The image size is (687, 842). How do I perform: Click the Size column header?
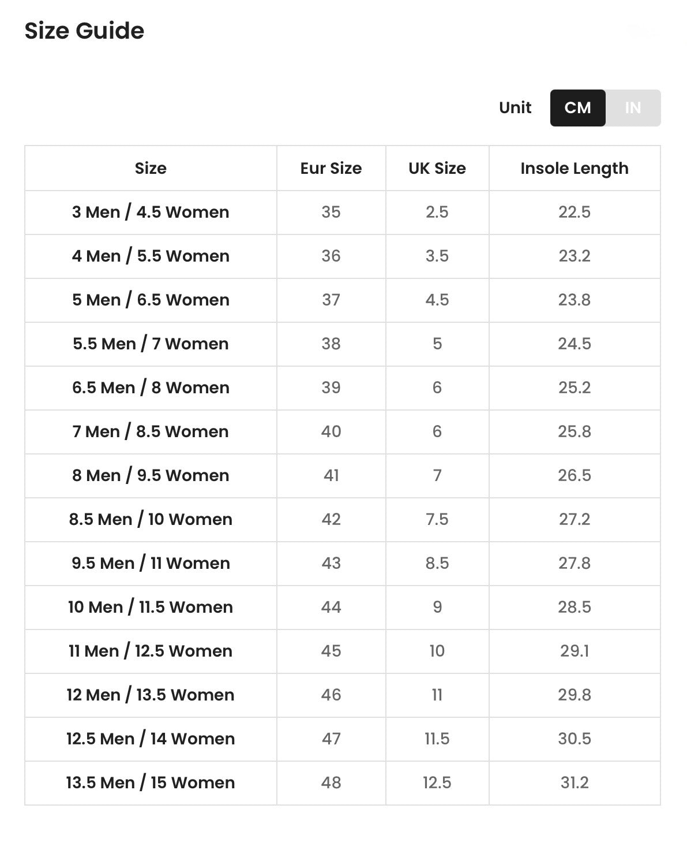pyautogui.click(x=151, y=168)
